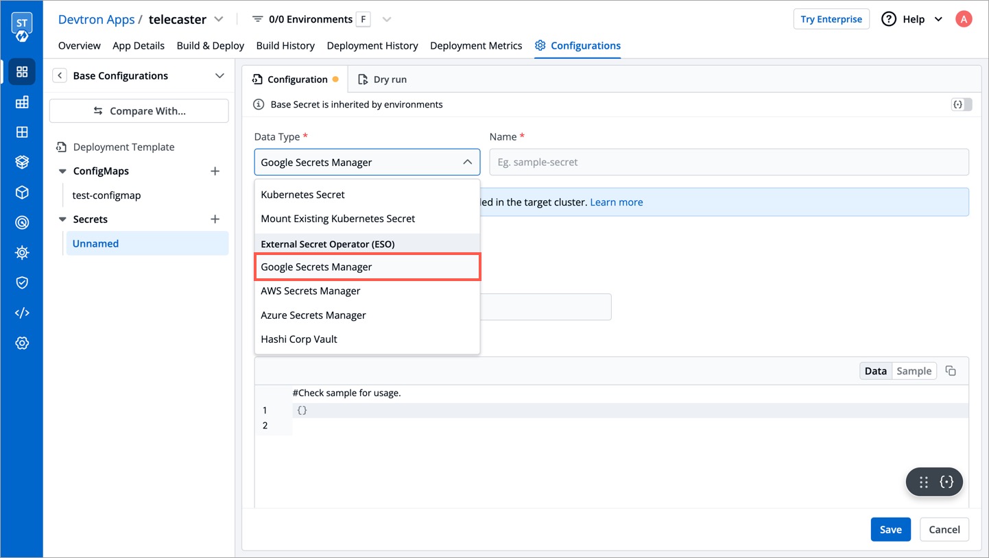Open Applications from the sidebar grid icon
989x558 pixels.
(22, 71)
